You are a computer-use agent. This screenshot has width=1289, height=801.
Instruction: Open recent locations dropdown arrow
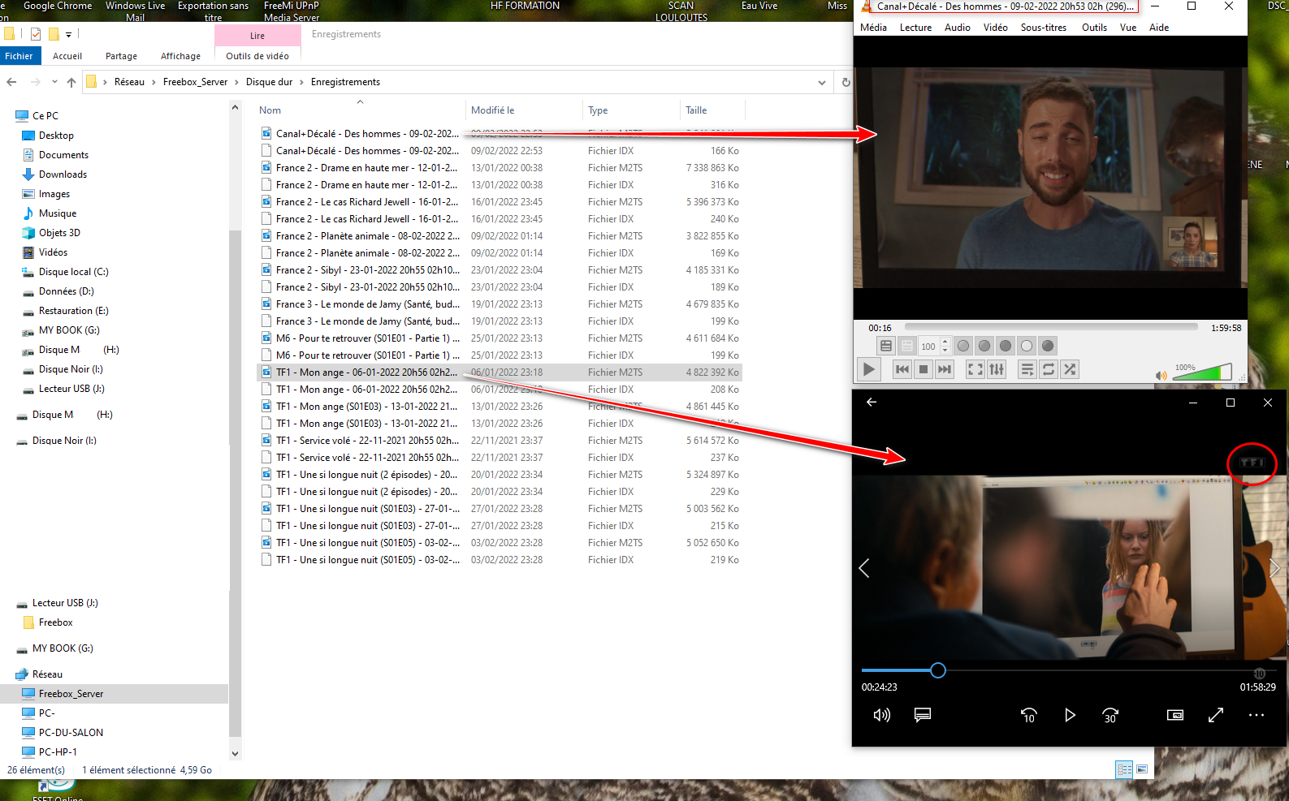[x=54, y=82]
